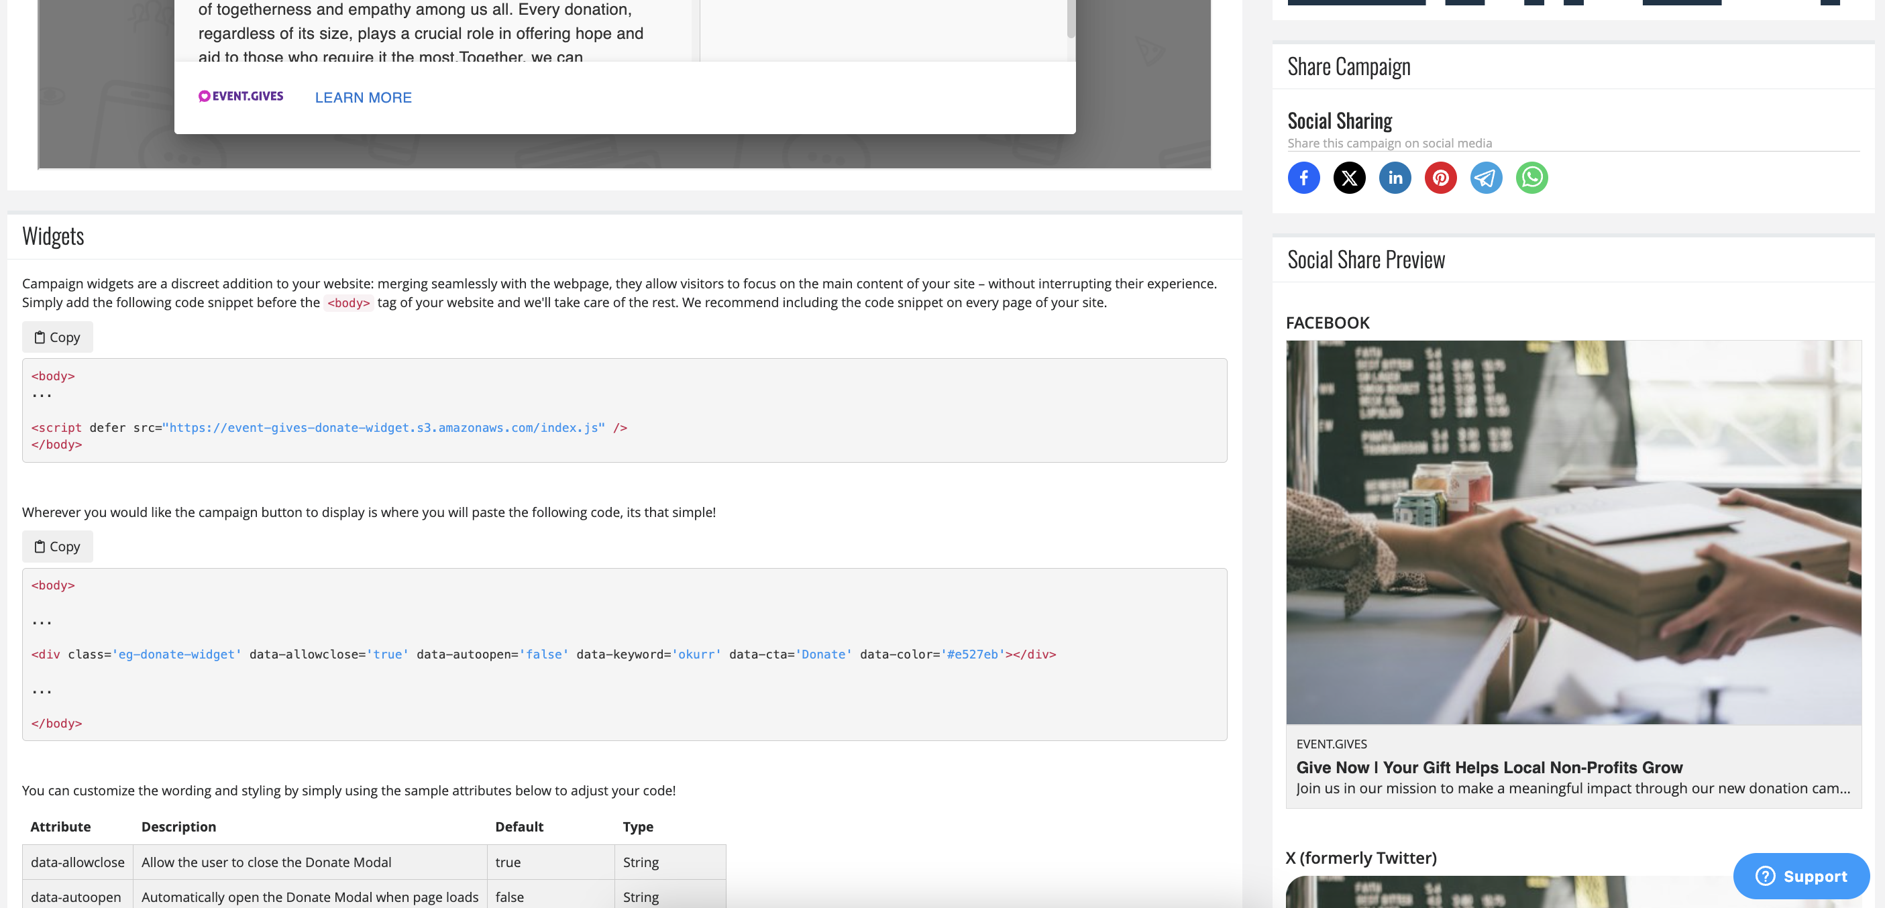Click the Type column header

pyautogui.click(x=637, y=826)
